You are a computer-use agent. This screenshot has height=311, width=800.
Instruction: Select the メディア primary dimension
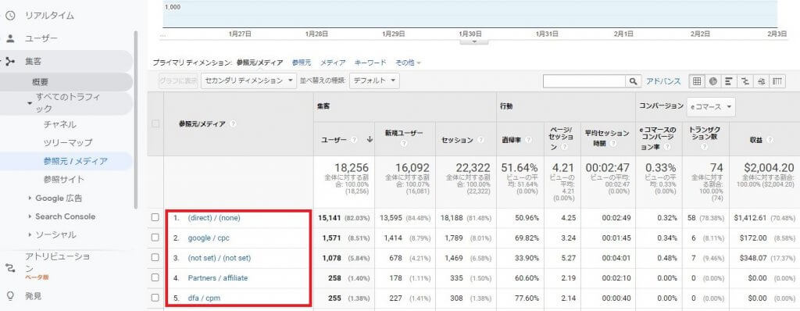(333, 63)
